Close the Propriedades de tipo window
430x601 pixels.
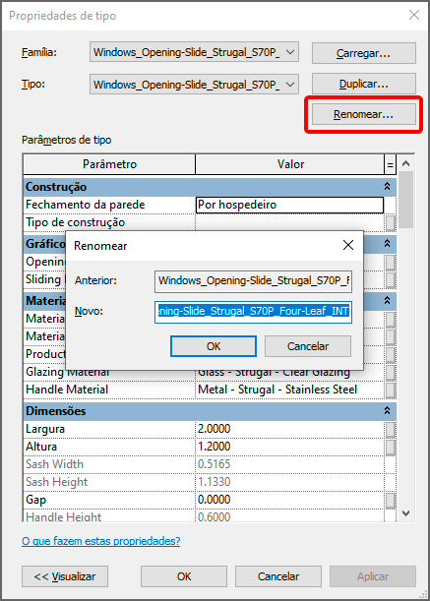[414, 16]
